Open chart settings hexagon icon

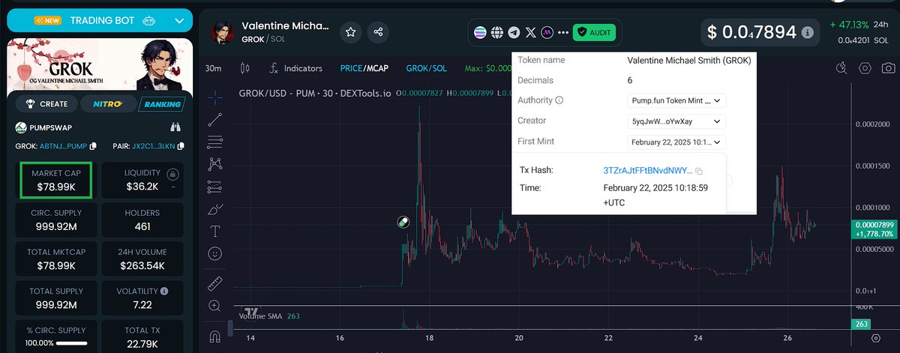[865, 68]
